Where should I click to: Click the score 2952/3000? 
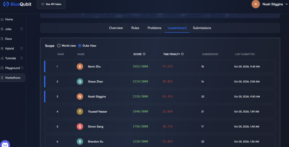point(140,66)
